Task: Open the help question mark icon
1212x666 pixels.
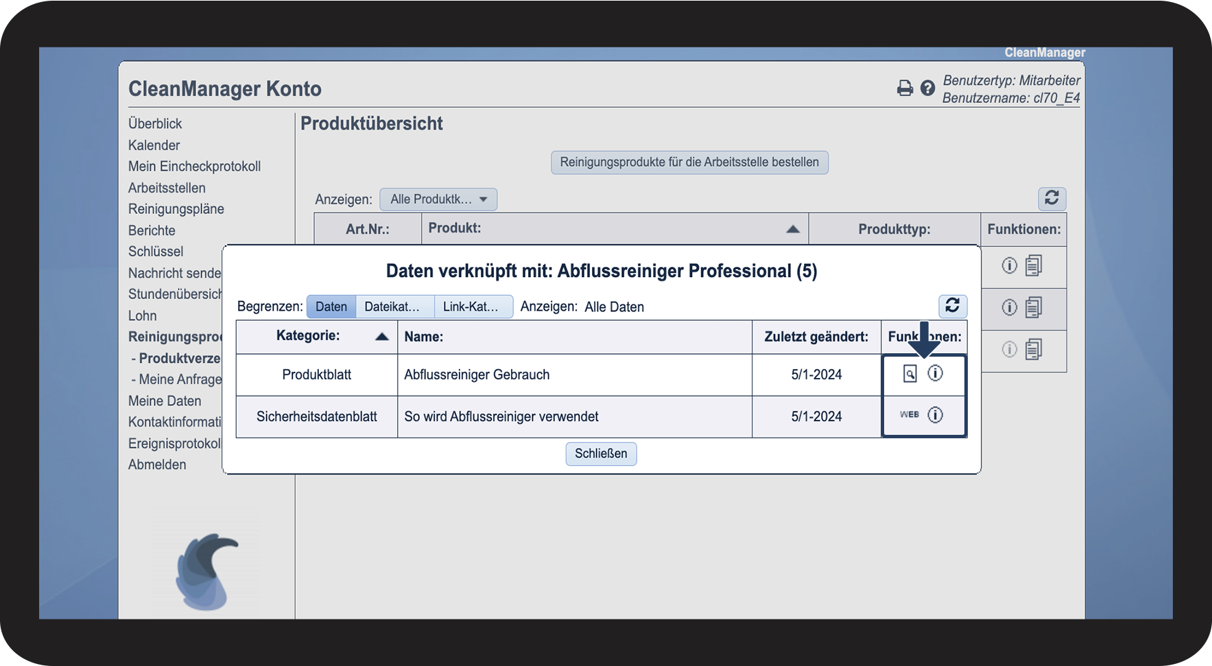Action: [927, 88]
